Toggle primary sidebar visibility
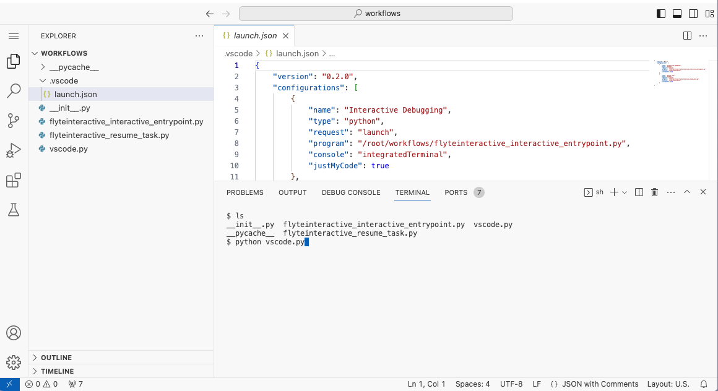 click(661, 14)
